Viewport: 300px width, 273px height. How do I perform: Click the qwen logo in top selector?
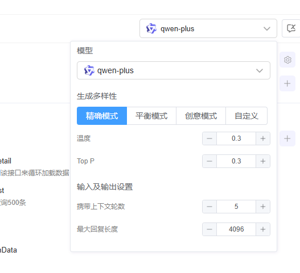tap(151, 28)
